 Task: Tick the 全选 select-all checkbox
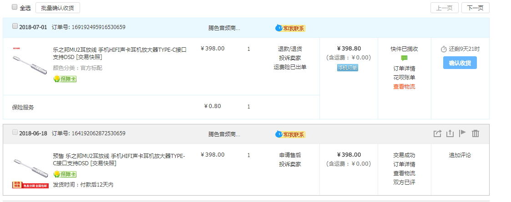click(x=15, y=7)
